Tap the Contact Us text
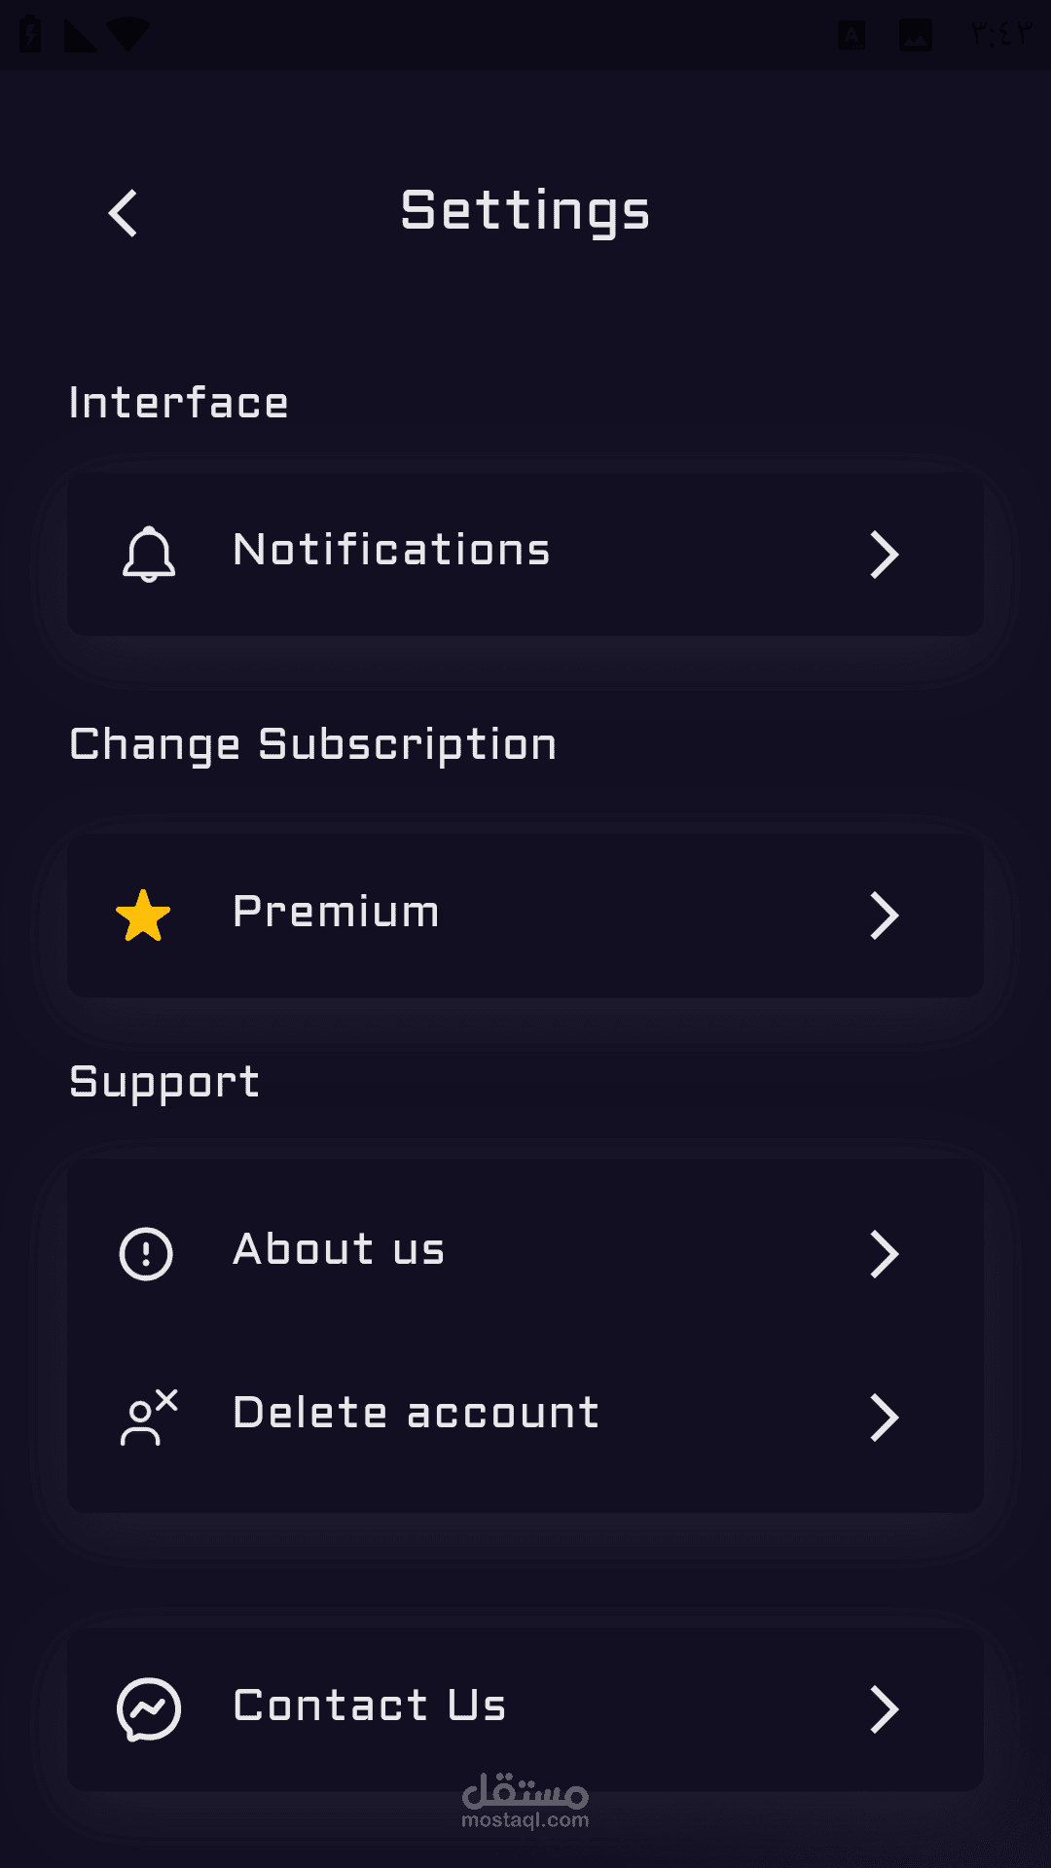1051x1868 pixels. [x=370, y=1706]
